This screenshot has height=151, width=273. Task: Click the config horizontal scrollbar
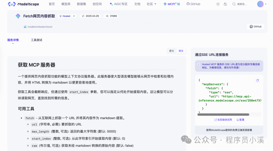pyautogui.click(x=223, y=114)
